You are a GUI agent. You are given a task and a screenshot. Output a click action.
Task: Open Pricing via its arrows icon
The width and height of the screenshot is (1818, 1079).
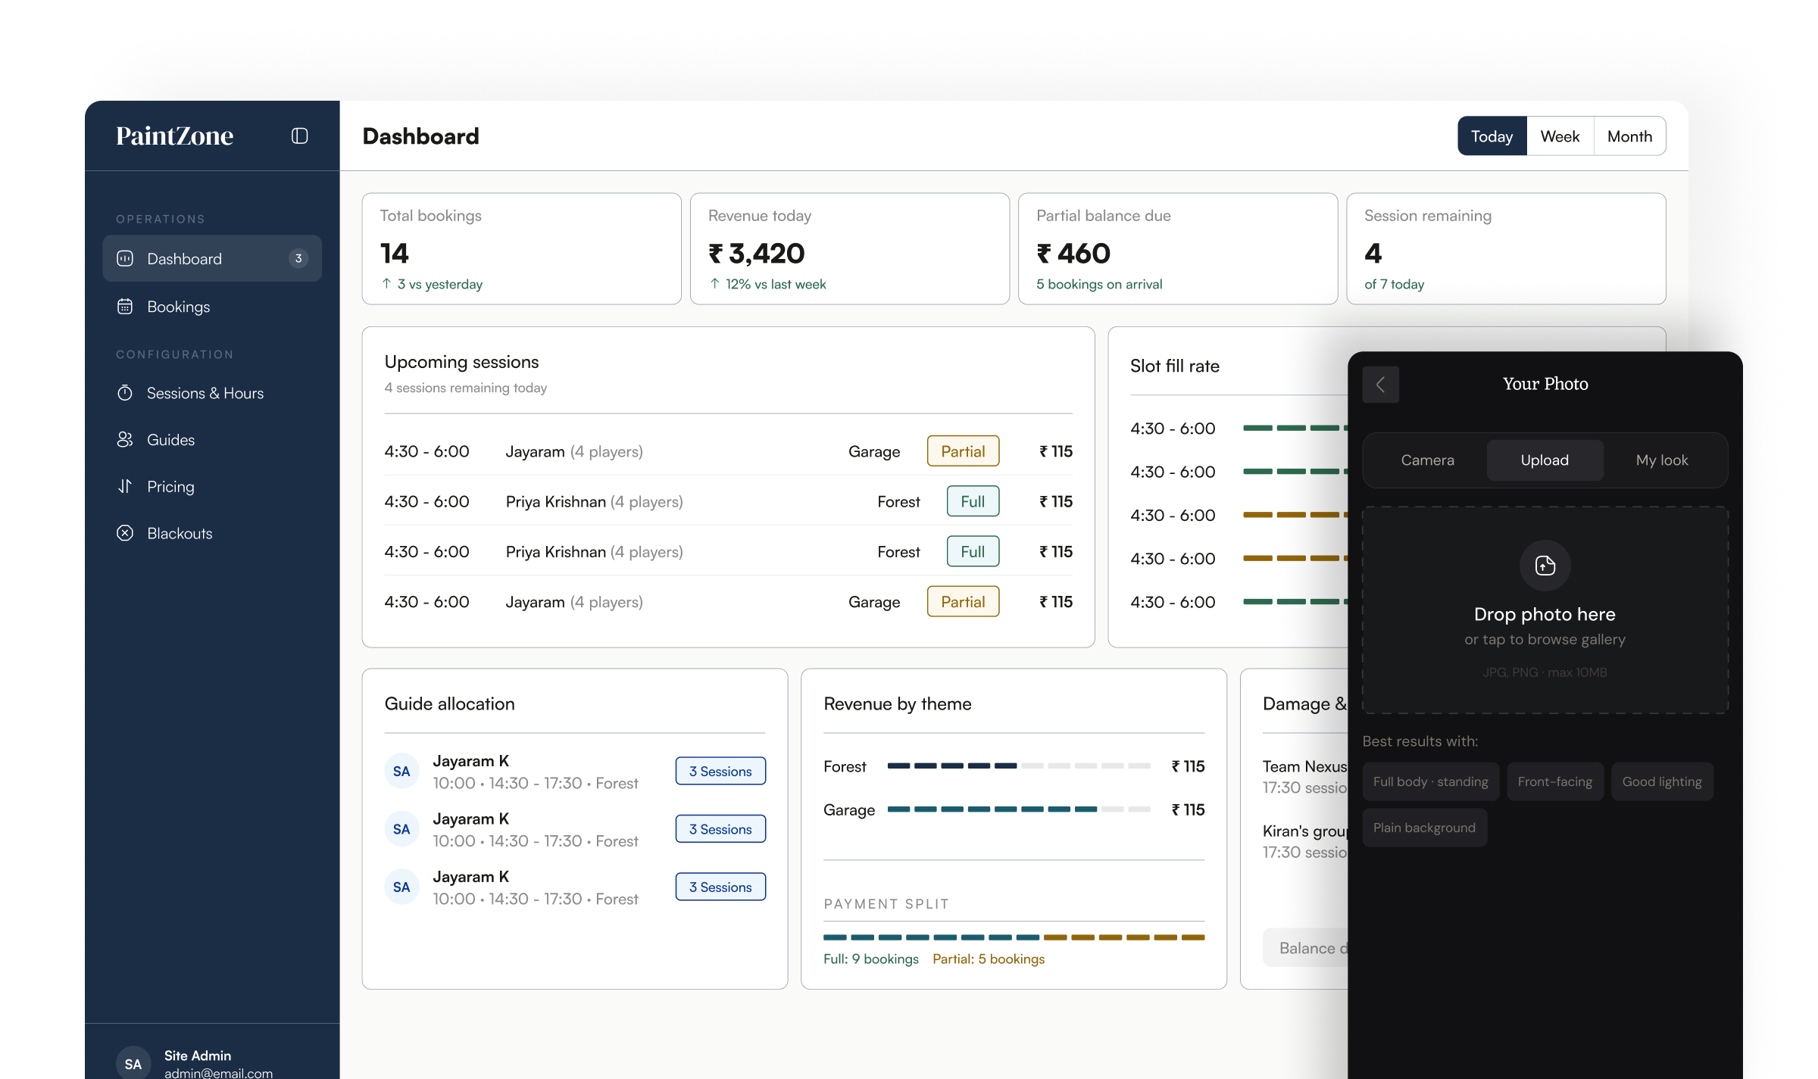(x=125, y=486)
